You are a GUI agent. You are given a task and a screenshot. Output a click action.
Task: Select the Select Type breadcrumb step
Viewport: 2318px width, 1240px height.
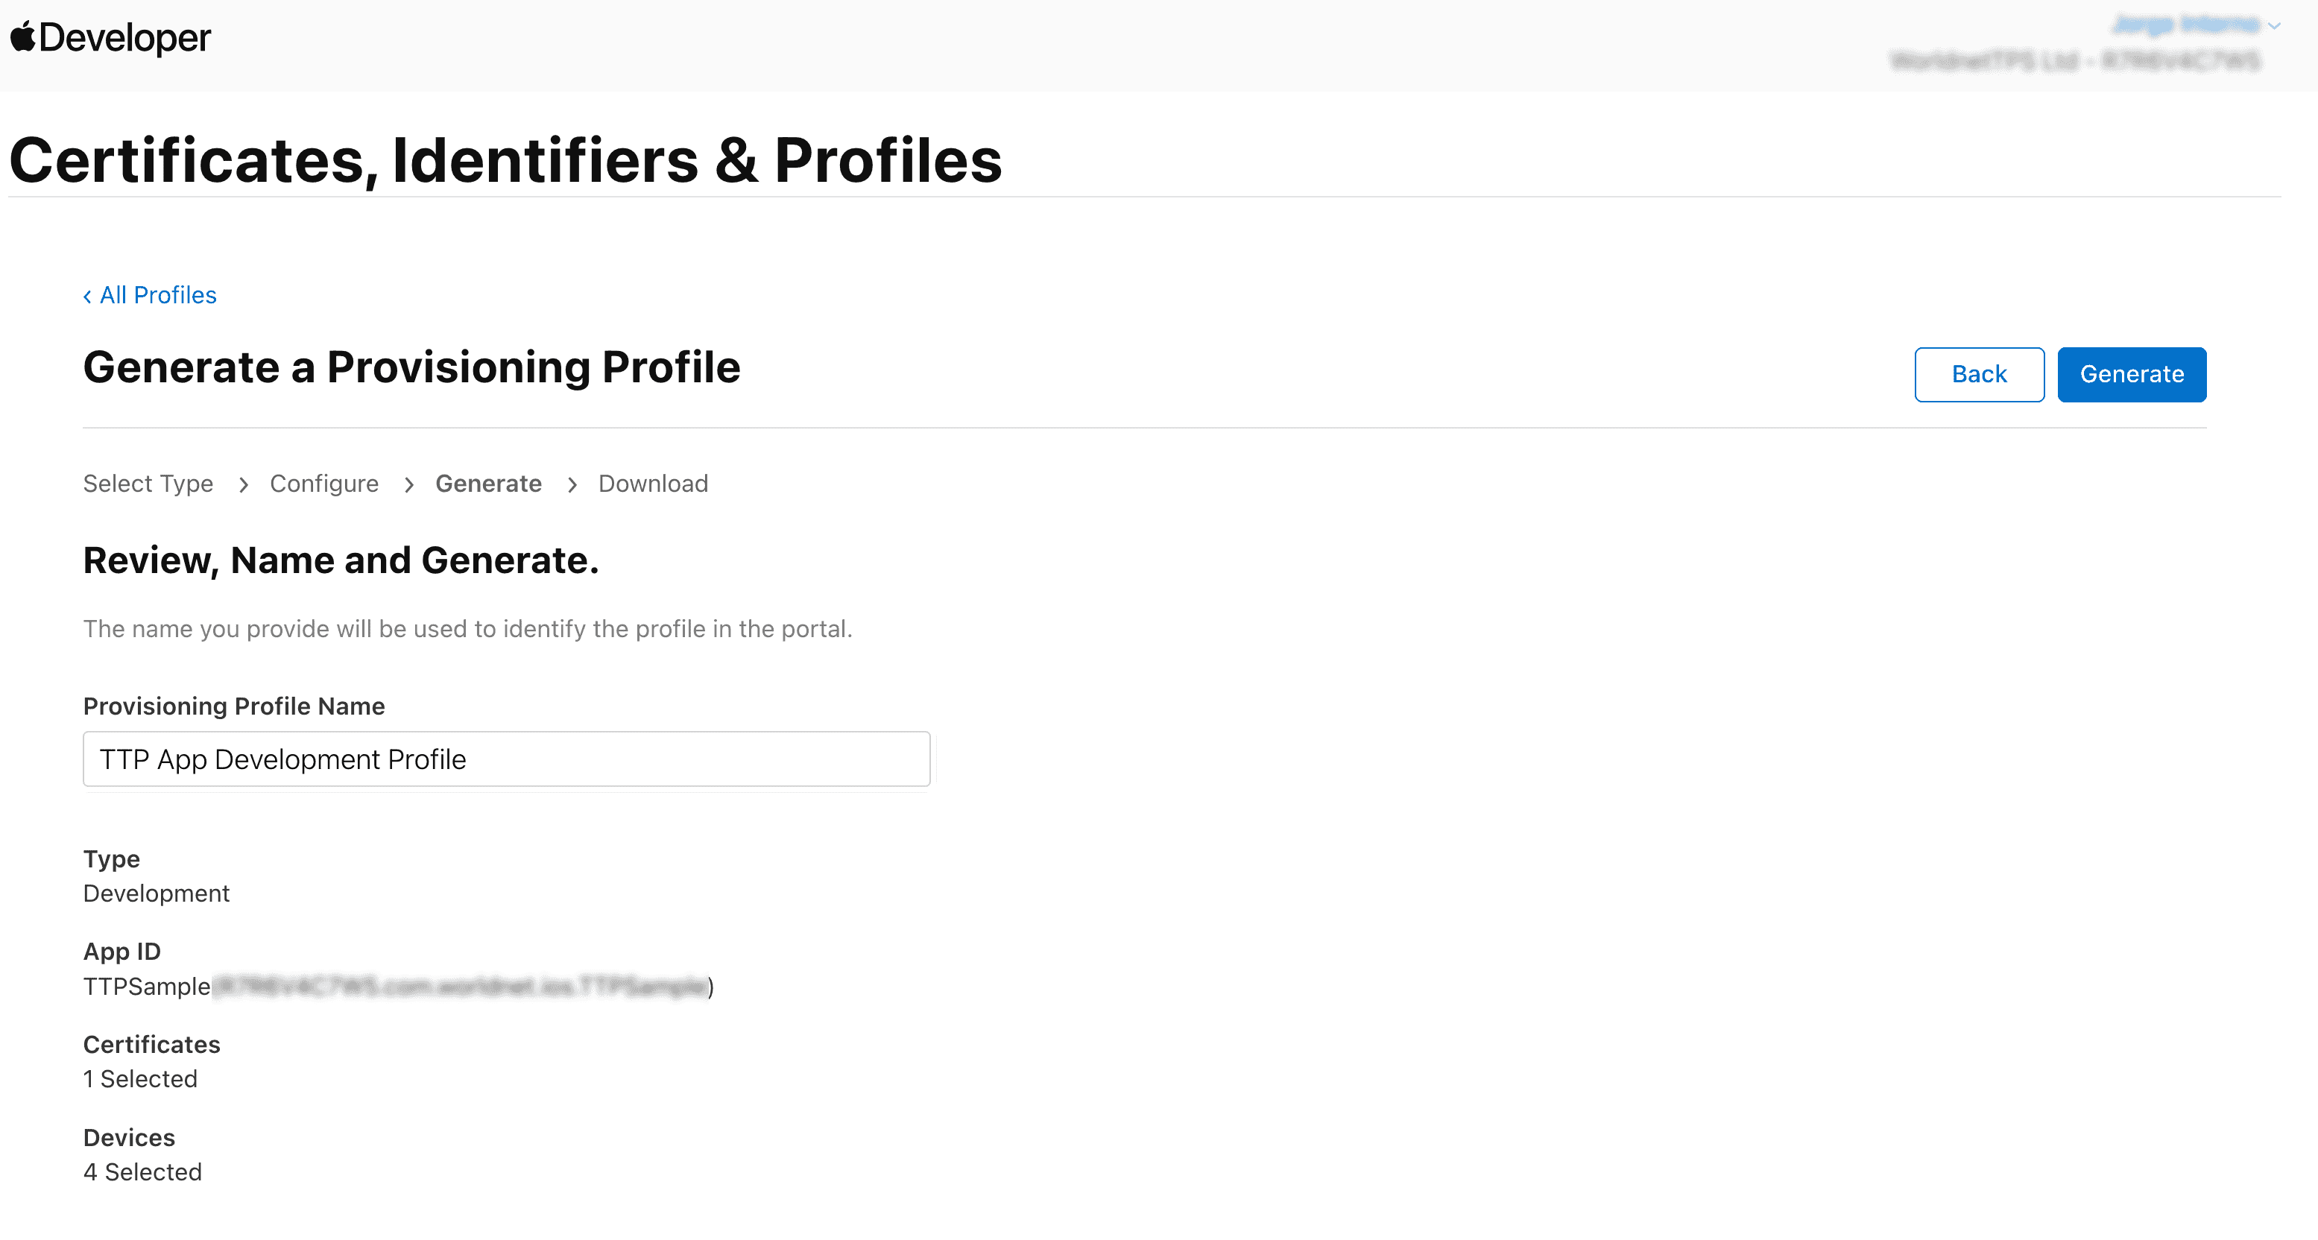pyautogui.click(x=148, y=484)
